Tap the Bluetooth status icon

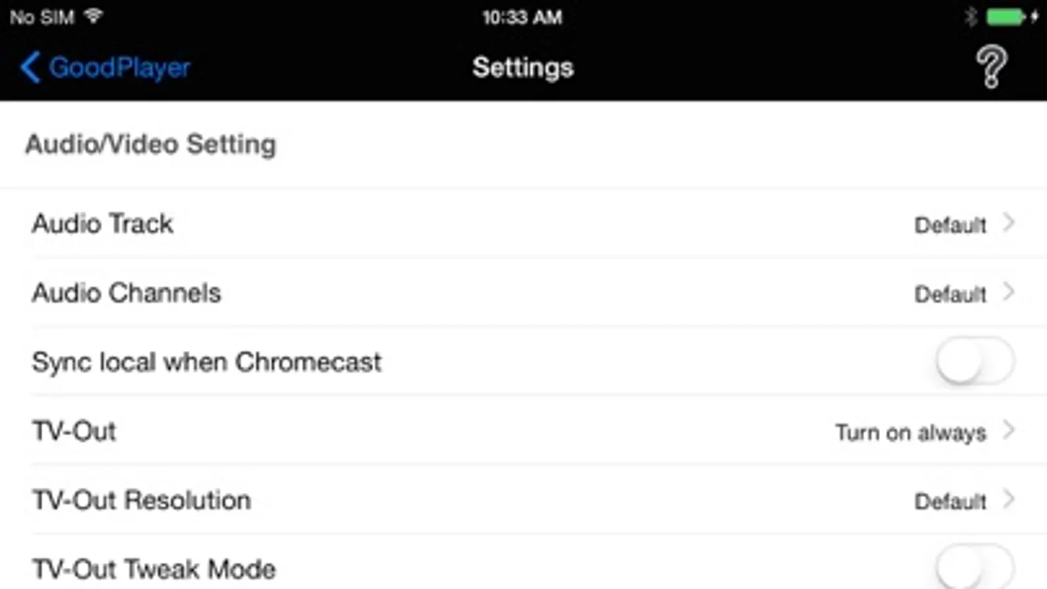(x=970, y=17)
